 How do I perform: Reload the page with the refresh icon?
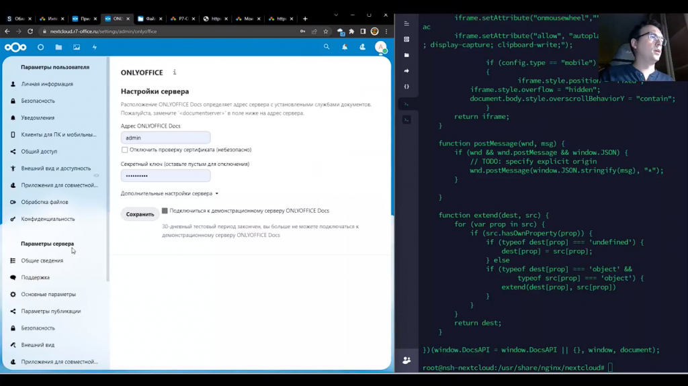click(x=30, y=31)
